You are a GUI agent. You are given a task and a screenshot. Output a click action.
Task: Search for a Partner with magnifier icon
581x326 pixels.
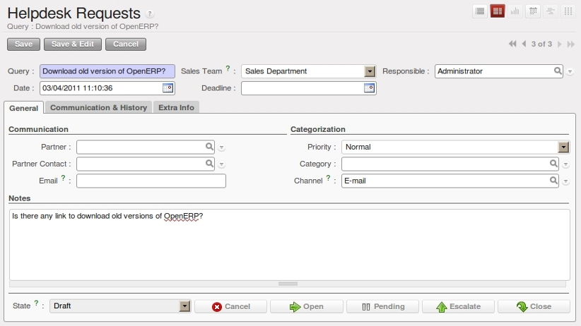click(209, 147)
